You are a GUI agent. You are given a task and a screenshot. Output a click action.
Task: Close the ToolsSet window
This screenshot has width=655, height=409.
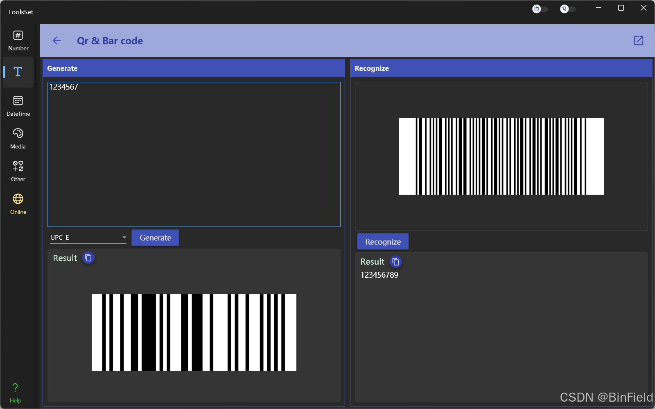click(x=644, y=8)
